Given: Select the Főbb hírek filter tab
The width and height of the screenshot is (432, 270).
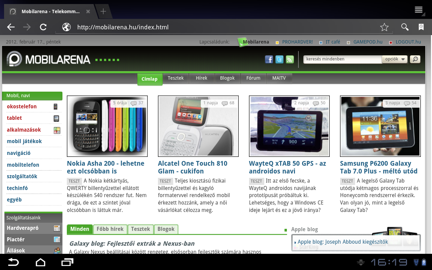Looking at the screenshot, I should pyautogui.click(x=110, y=229).
